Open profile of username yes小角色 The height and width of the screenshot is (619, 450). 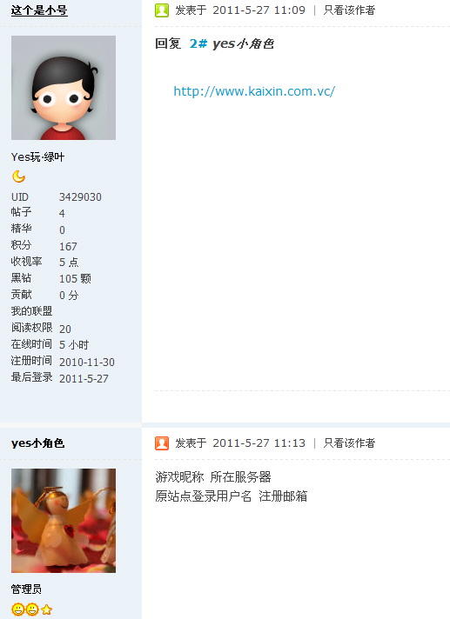pos(38,443)
